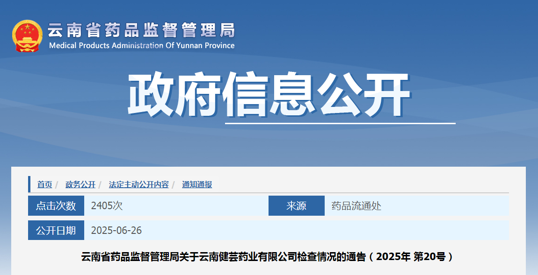Click the slash separator after 政务公开

100,184
